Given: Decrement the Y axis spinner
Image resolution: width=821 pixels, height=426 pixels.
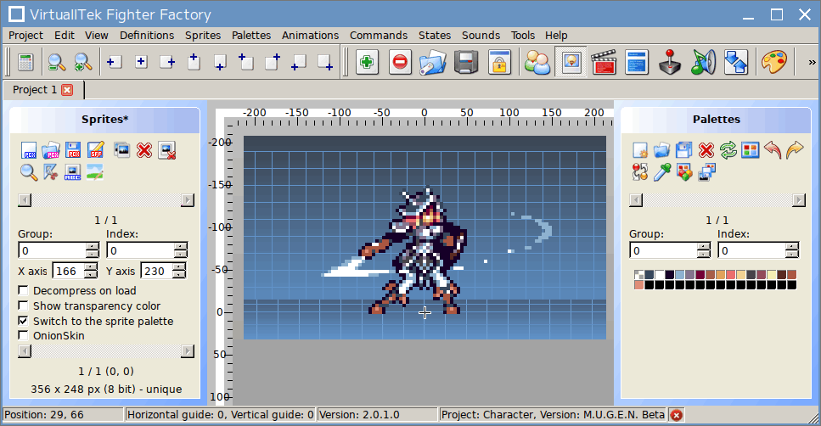Looking at the screenshot, I should pos(179,274).
